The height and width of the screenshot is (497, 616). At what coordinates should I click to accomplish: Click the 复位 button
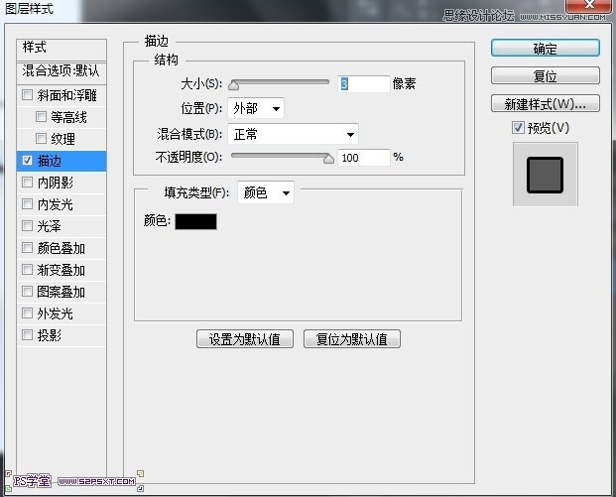point(545,76)
